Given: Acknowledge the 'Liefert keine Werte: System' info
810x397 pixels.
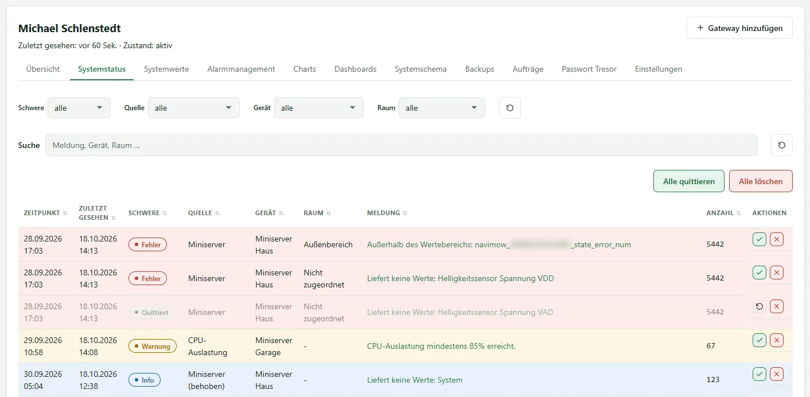Looking at the screenshot, I should click(x=760, y=374).
